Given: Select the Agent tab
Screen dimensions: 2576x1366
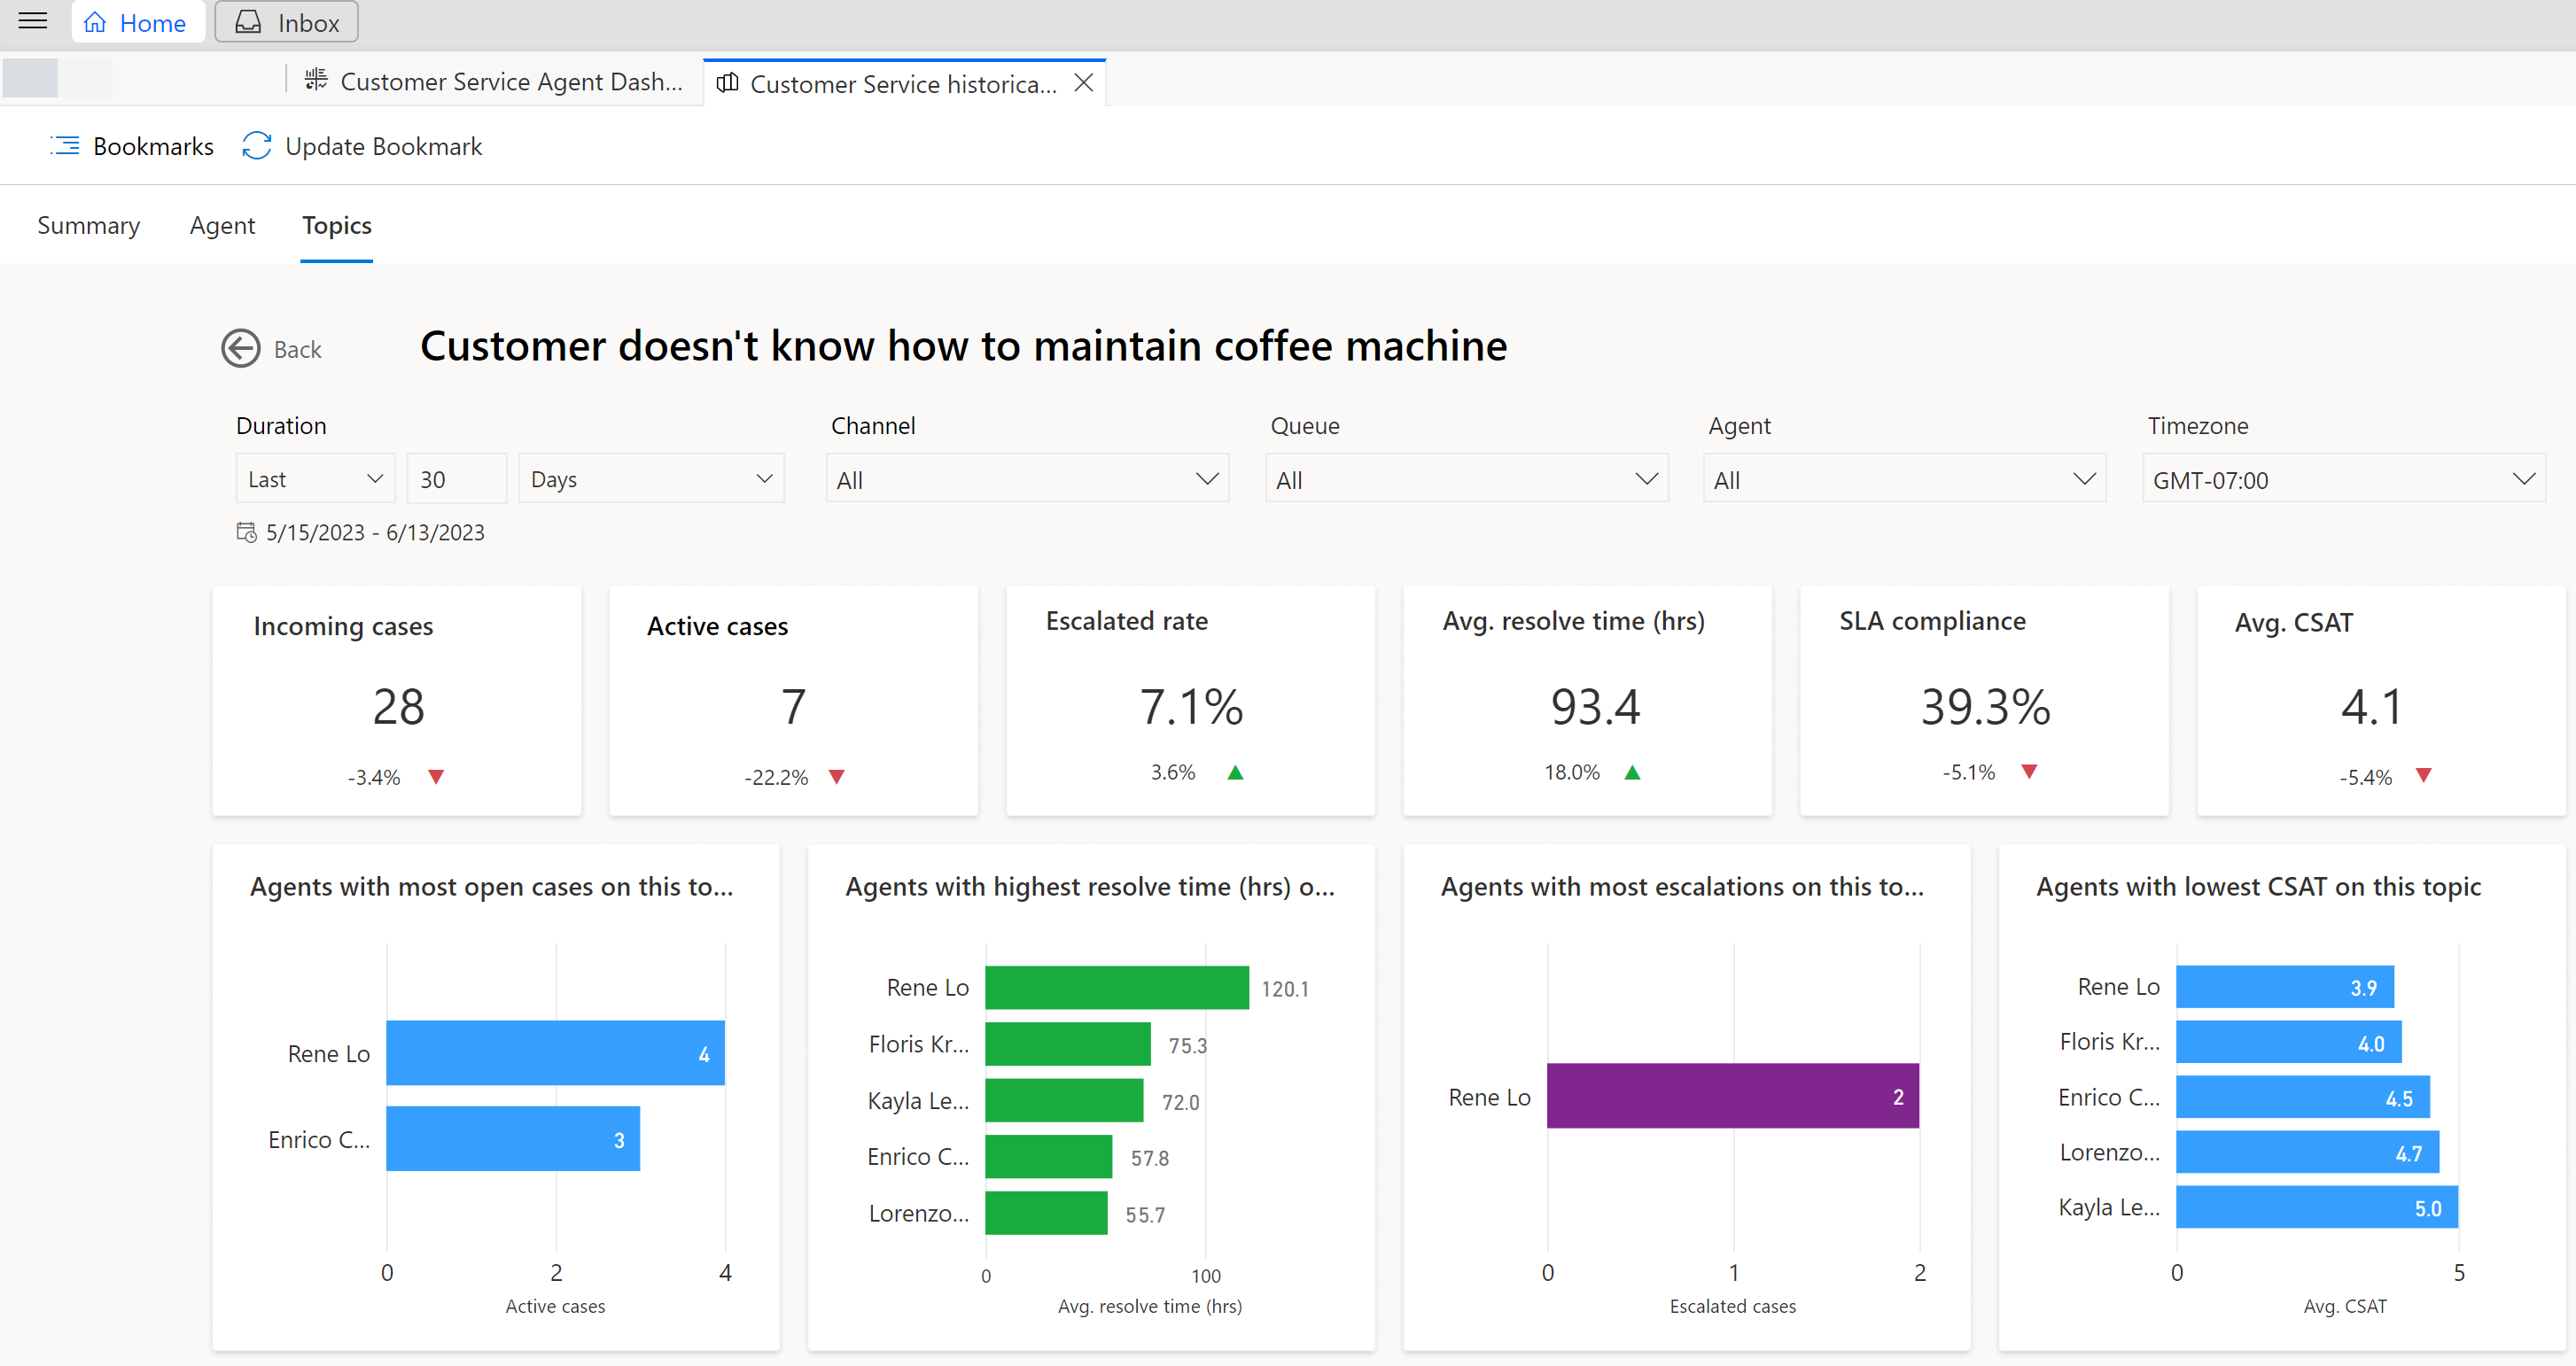Looking at the screenshot, I should [222, 225].
